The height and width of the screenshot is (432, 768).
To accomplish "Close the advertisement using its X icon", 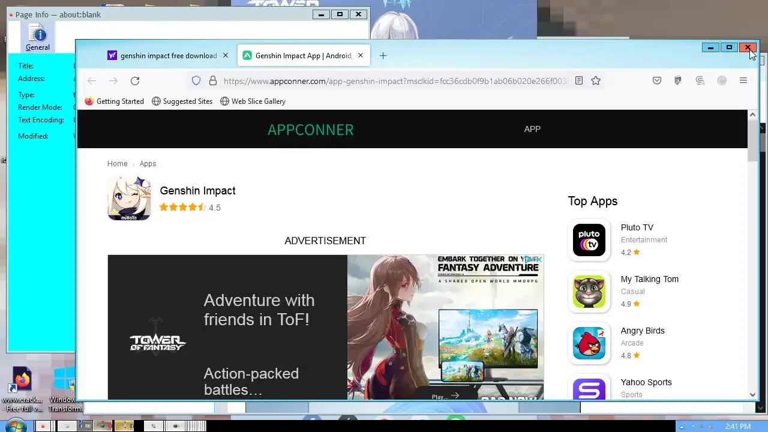I will [x=539, y=260].
